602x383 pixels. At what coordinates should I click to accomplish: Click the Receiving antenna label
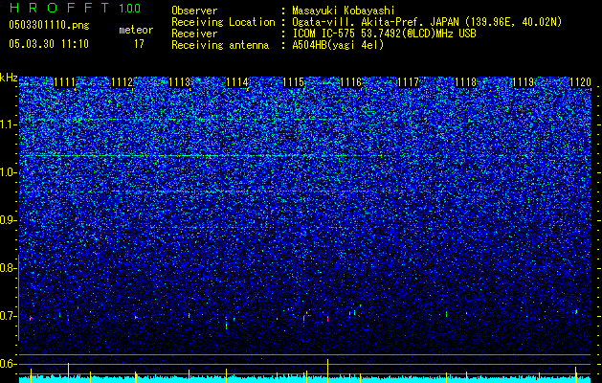(220, 45)
